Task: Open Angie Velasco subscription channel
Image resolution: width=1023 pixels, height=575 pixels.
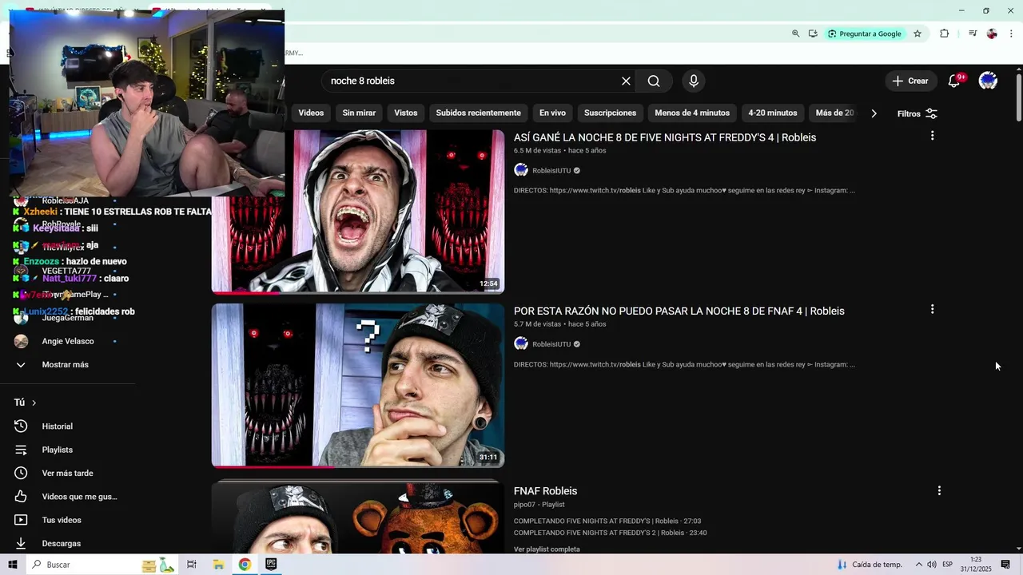Action: (69, 341)
